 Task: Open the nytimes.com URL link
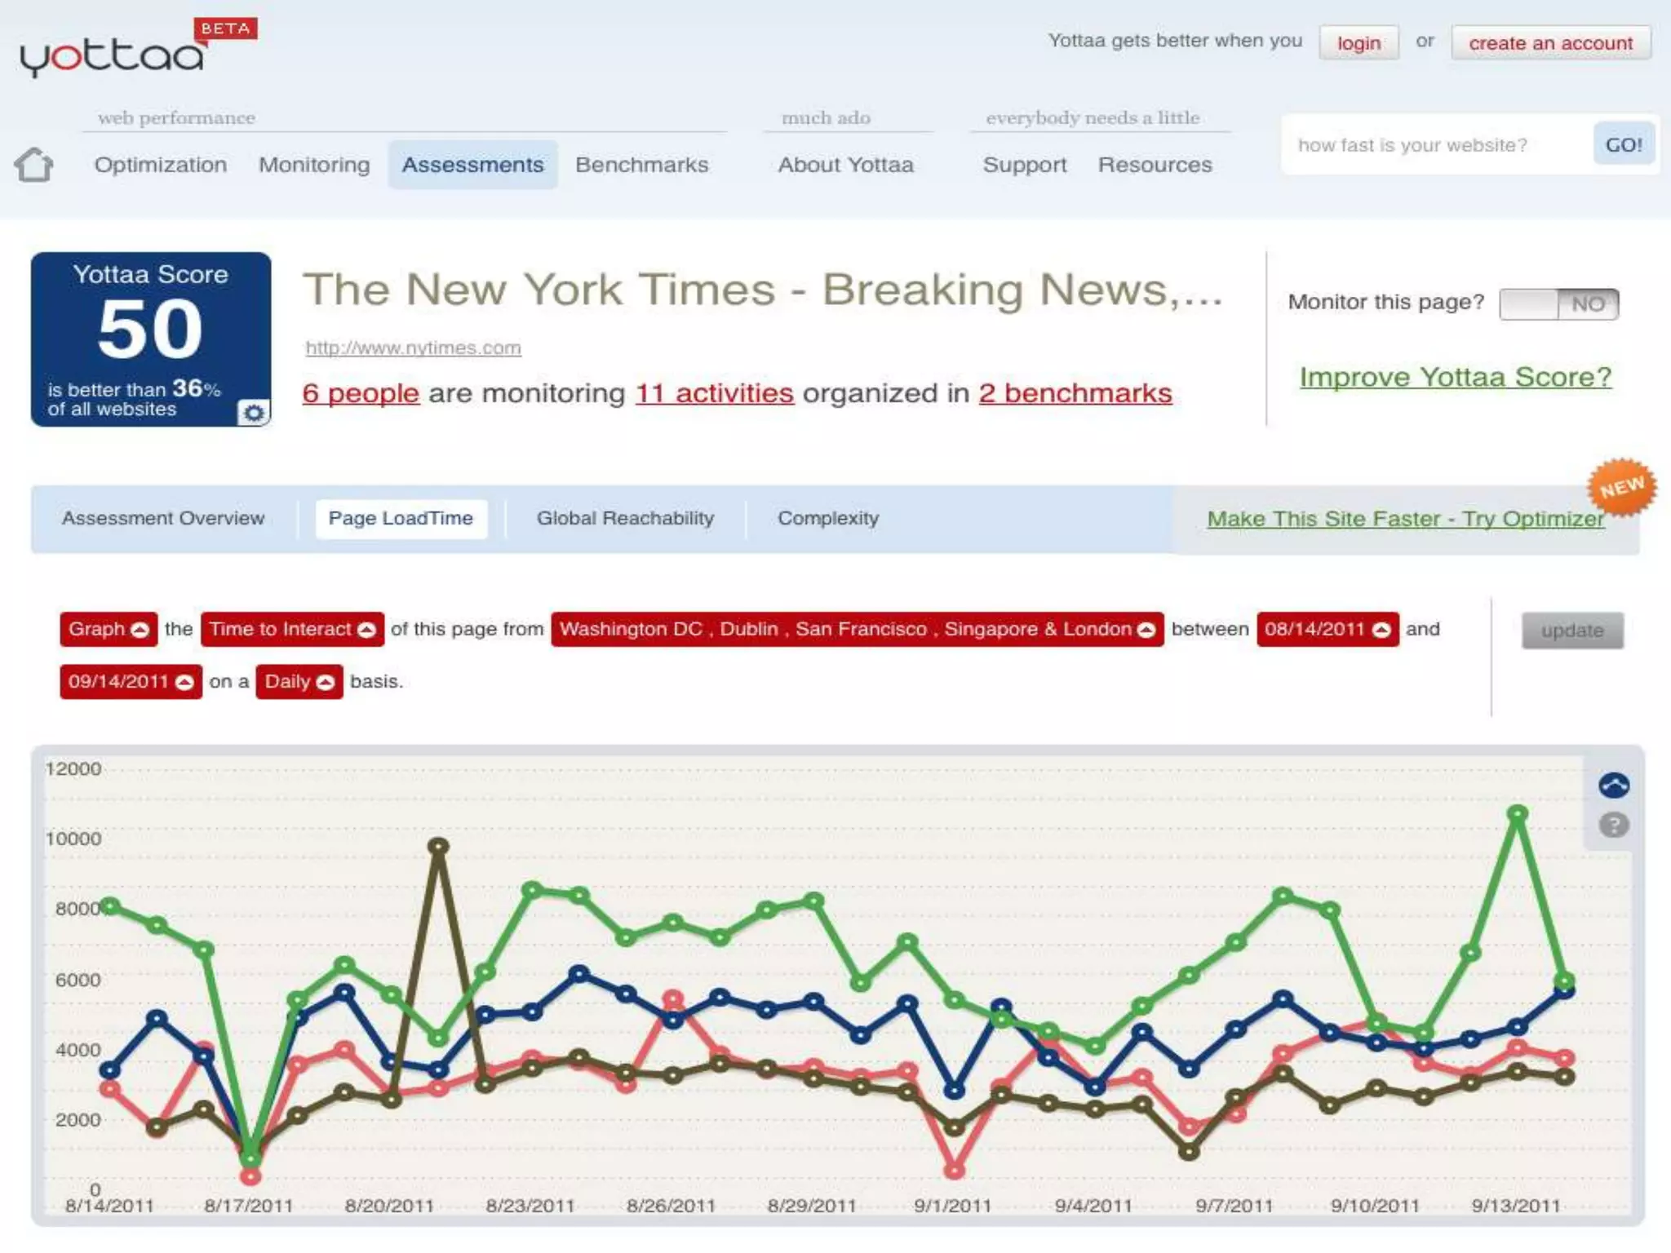pyautogui.click(x=413, y=348)
